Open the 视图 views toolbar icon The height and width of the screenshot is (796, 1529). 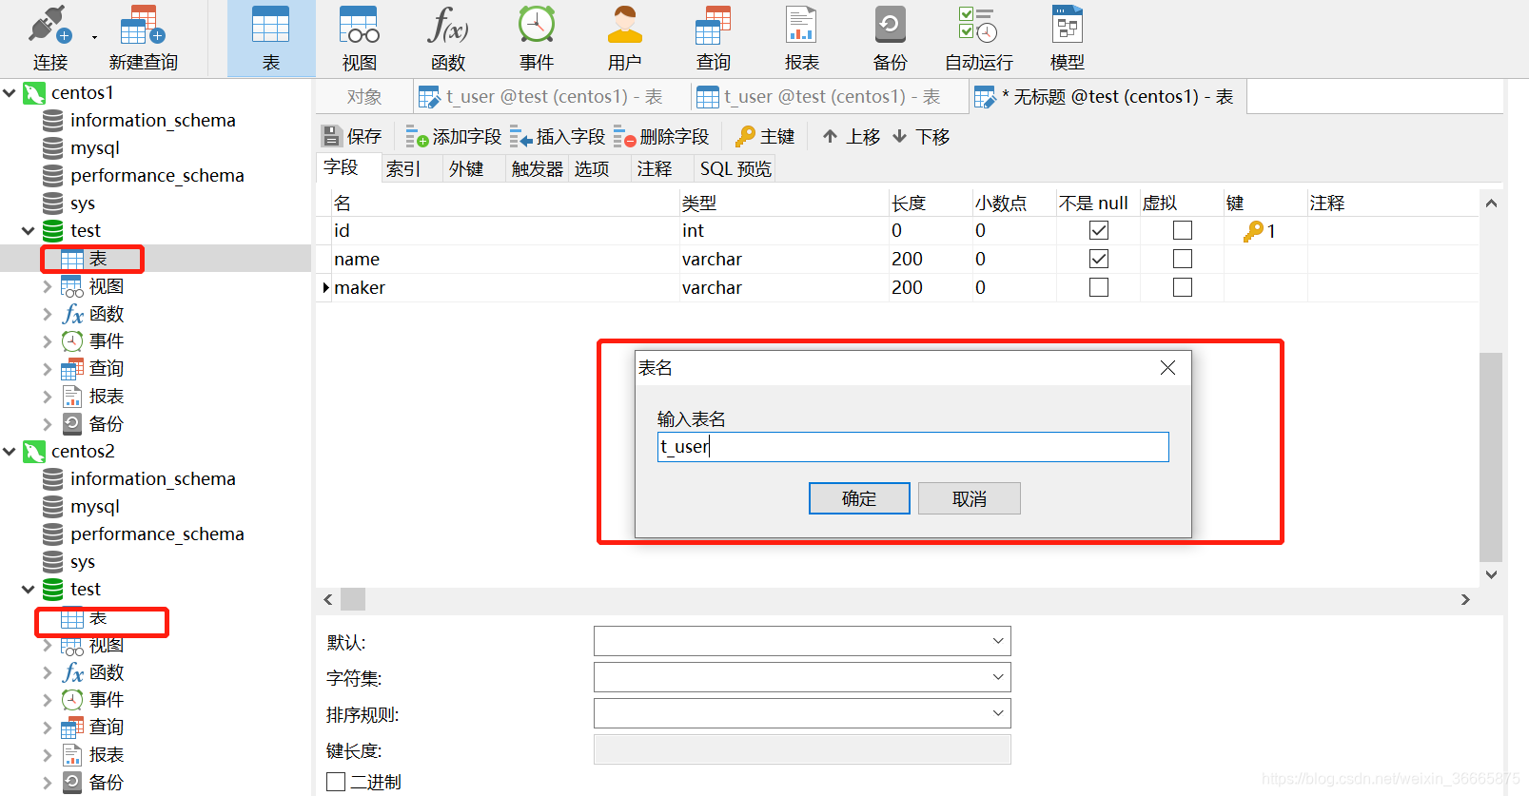pos(360,38)
